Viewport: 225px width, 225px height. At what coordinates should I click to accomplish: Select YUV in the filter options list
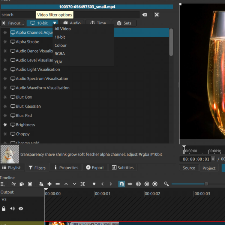point(58,62)
